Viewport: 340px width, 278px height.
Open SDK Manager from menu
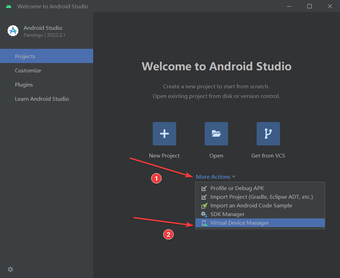(260, 214)
